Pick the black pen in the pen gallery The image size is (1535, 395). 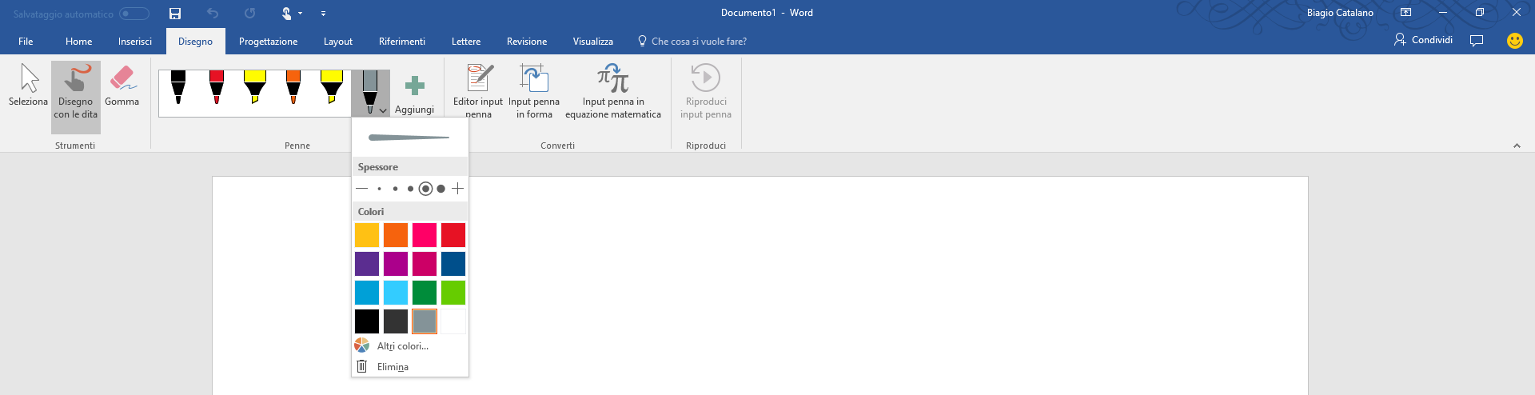point(178,88)
